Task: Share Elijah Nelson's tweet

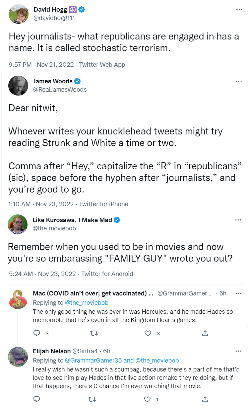Action: [x=205, y=399]
